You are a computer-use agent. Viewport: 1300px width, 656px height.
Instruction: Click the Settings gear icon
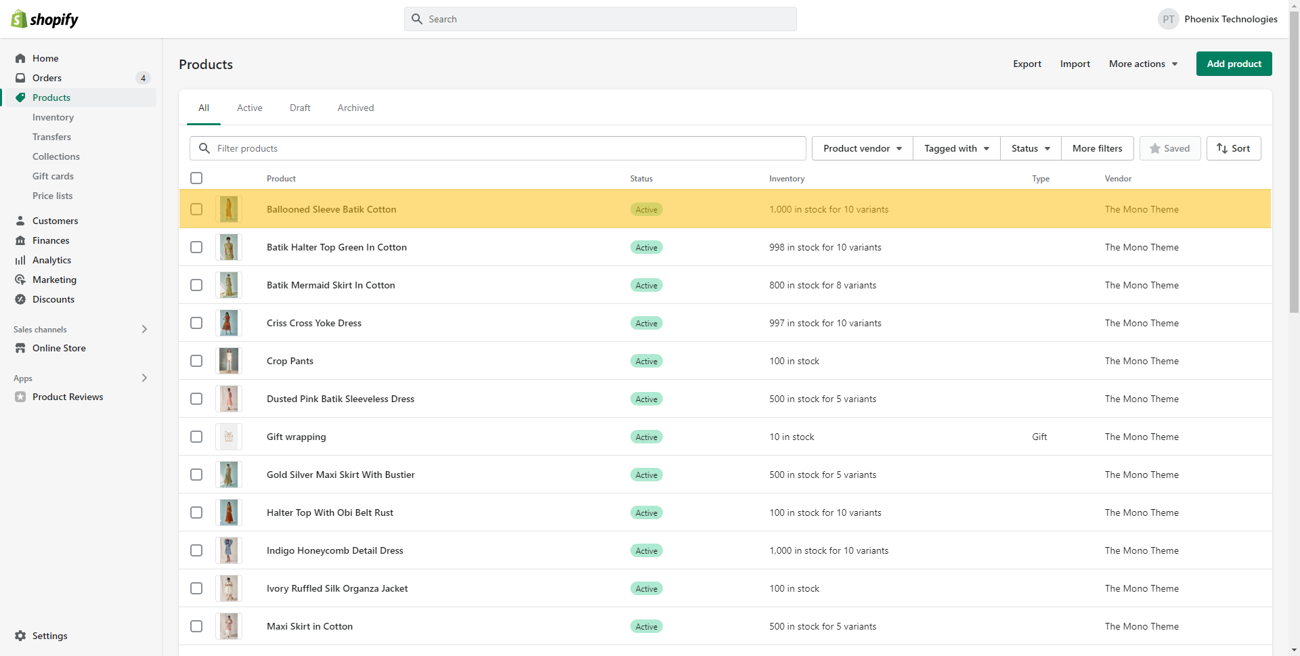(x=20, y=636)
